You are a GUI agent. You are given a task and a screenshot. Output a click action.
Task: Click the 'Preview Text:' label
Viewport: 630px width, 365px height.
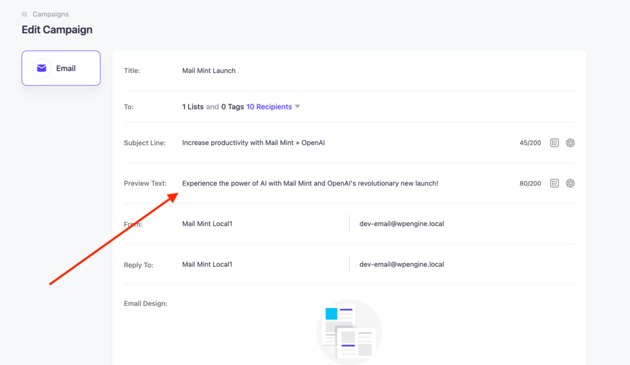click(x=145, y=183)
